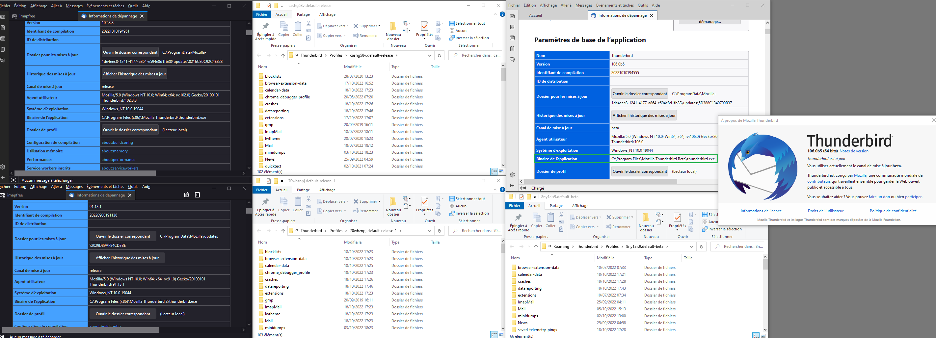Open Calendar in Thunderbird beta sidebar
The image size is (936, 338).
click(512, 38)
